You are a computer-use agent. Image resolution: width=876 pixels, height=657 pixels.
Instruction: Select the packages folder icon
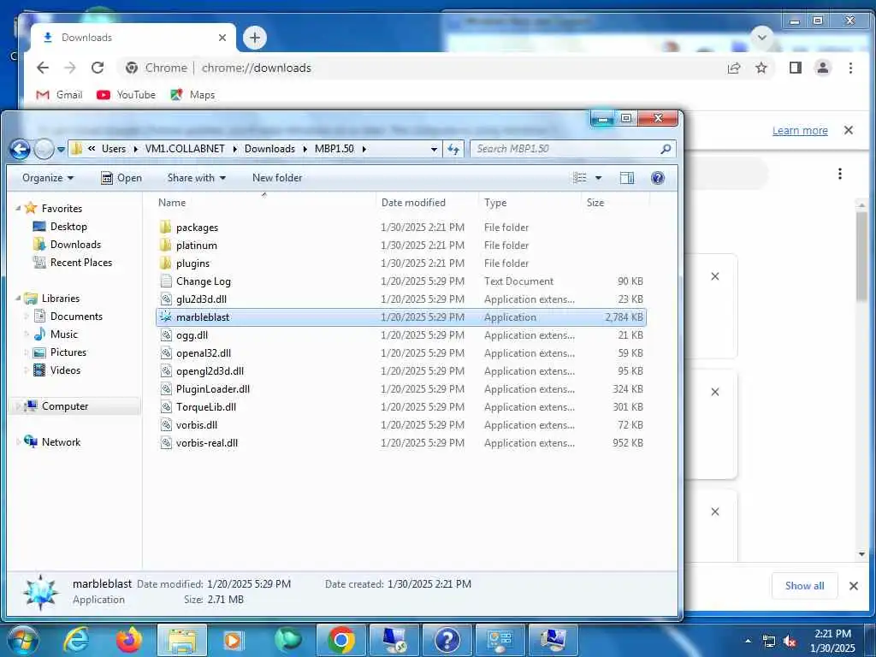(x=165, y=228)
